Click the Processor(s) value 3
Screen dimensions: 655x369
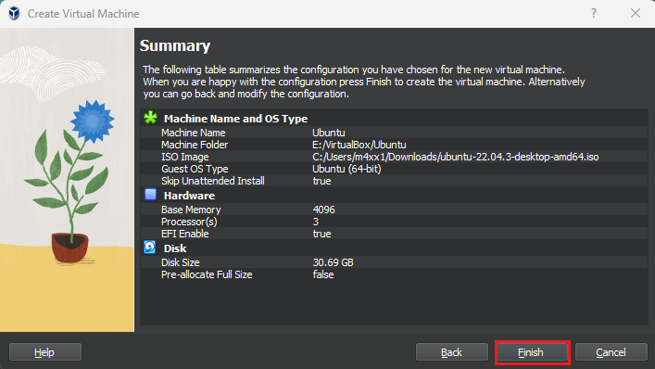[316, 222]
